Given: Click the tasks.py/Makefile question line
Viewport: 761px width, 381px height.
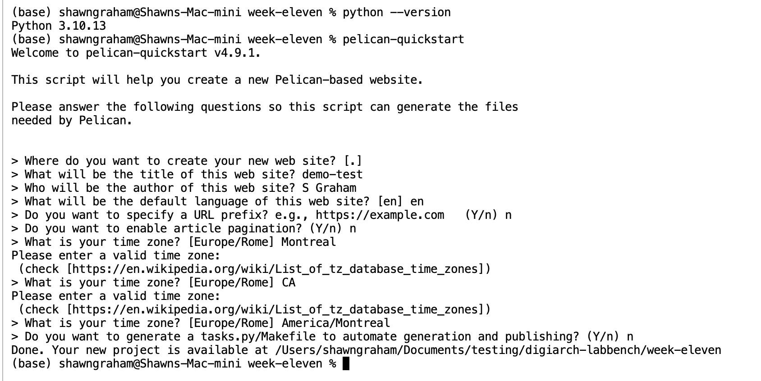Looking at the screenshot, I should pos(322,336).
